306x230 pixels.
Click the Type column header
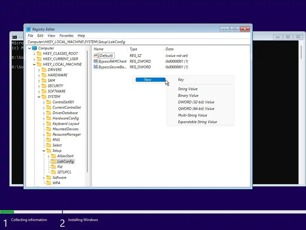pos(146,49)
